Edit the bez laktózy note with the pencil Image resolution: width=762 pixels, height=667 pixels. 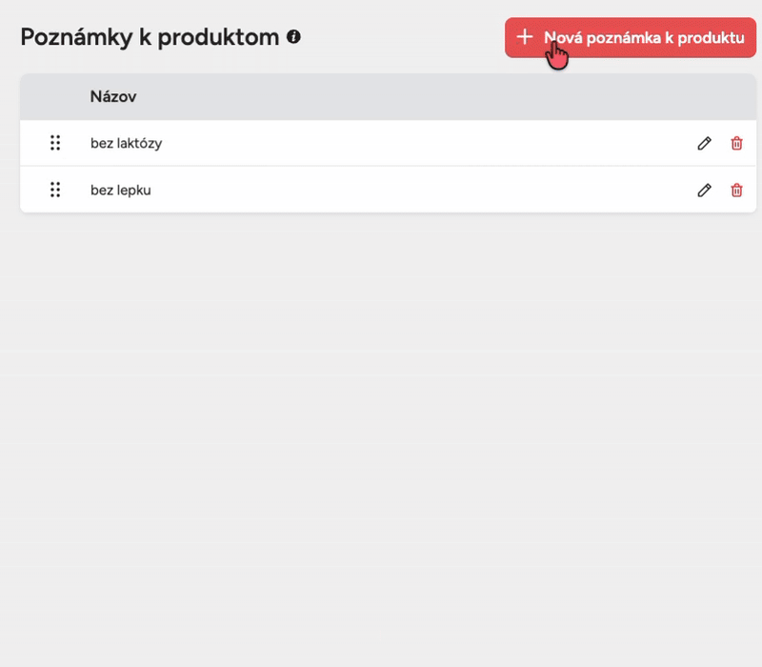[x=704, y=143]
